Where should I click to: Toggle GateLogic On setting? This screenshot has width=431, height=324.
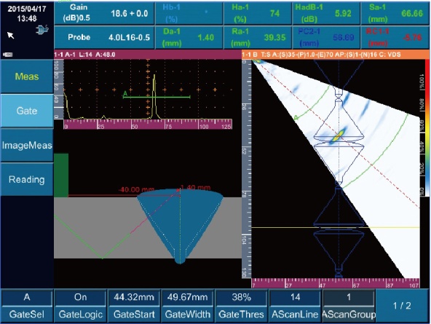pos(80,306)
